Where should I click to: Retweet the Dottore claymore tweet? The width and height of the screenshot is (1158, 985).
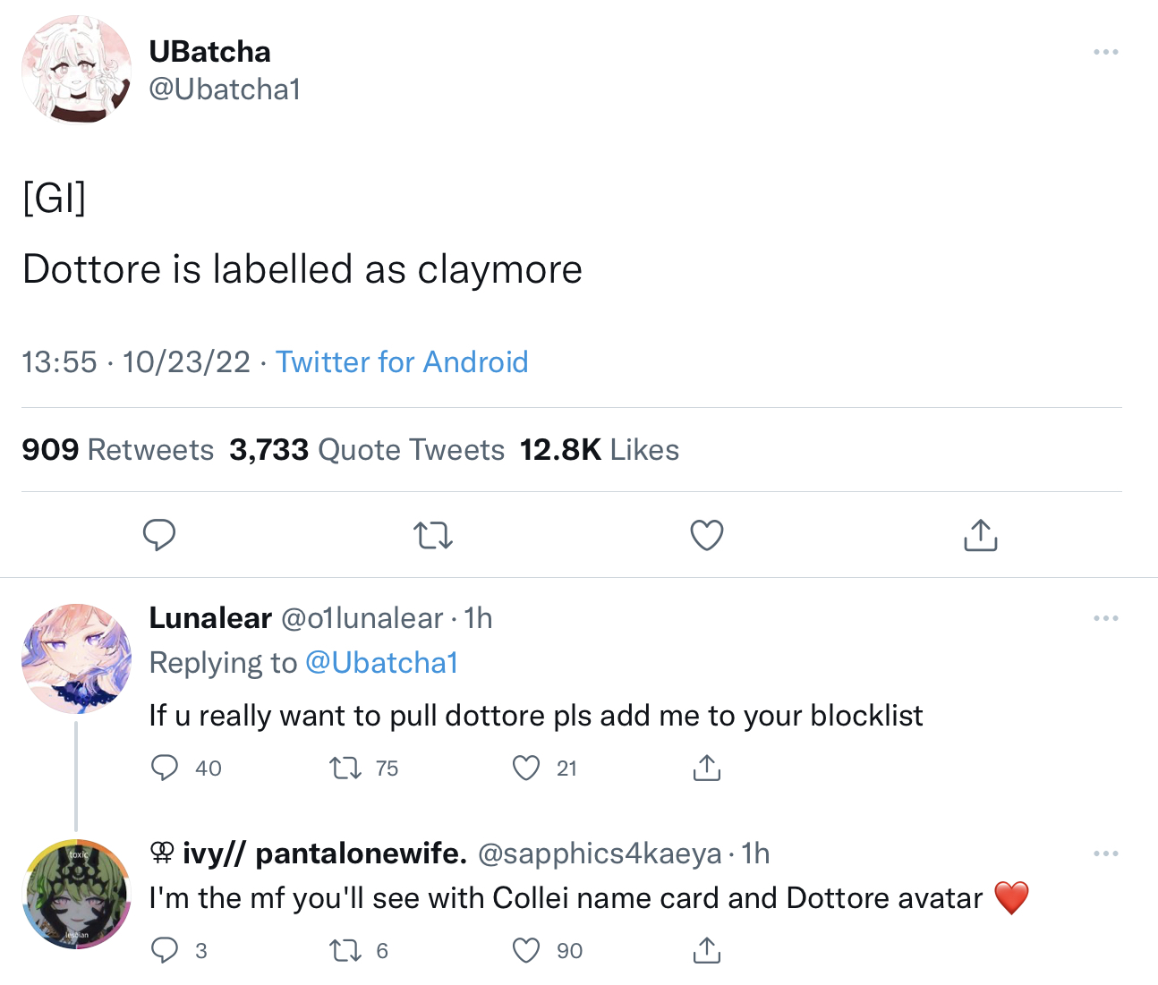point(433,535)
